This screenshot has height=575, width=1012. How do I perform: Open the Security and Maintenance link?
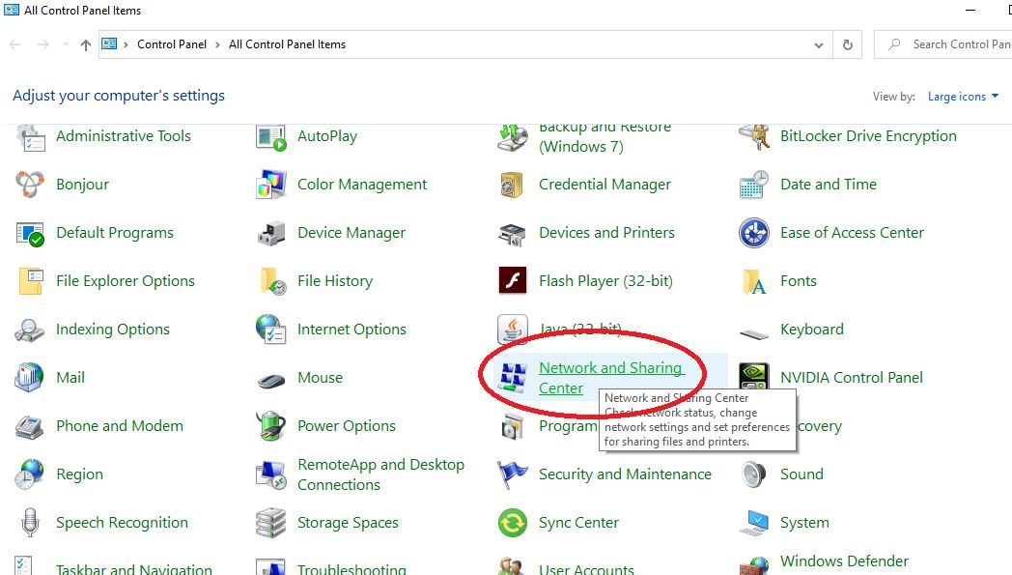[x=626, y=474]
